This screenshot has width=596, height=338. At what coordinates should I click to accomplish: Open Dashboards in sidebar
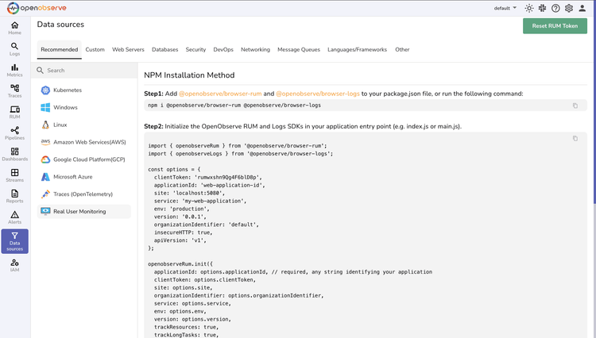pyautogui.click(x=14, y=155)
